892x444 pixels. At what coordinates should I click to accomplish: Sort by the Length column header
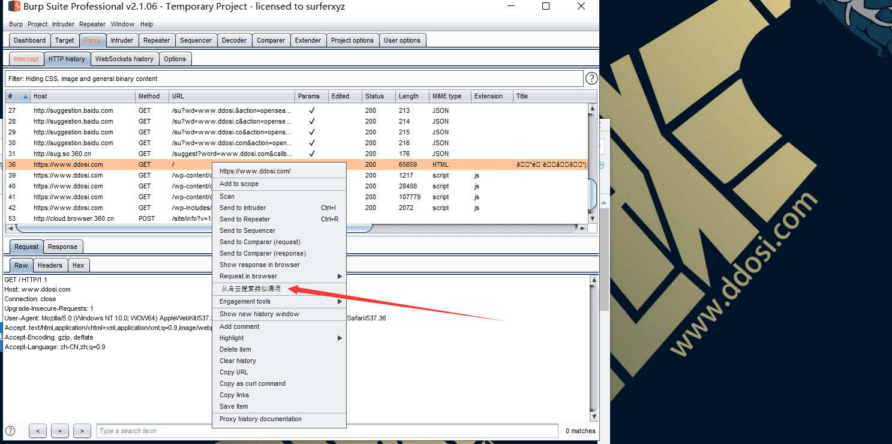(412, 96)
